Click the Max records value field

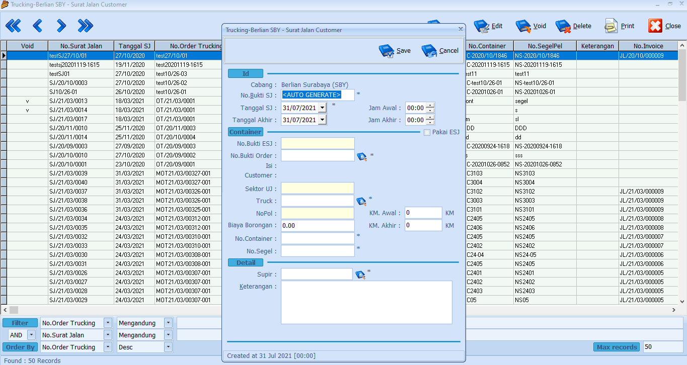point(663,347)
